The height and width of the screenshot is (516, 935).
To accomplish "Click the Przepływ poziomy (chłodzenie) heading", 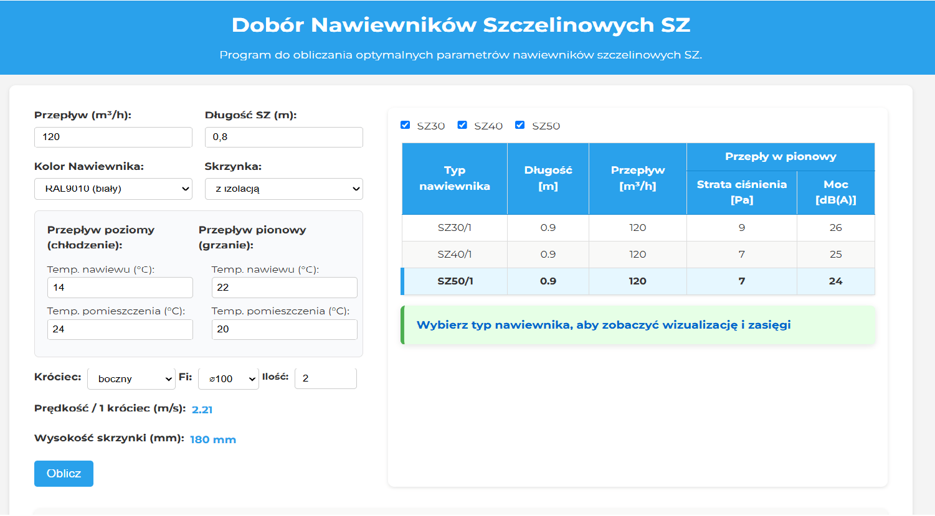I will click(101, 237).
